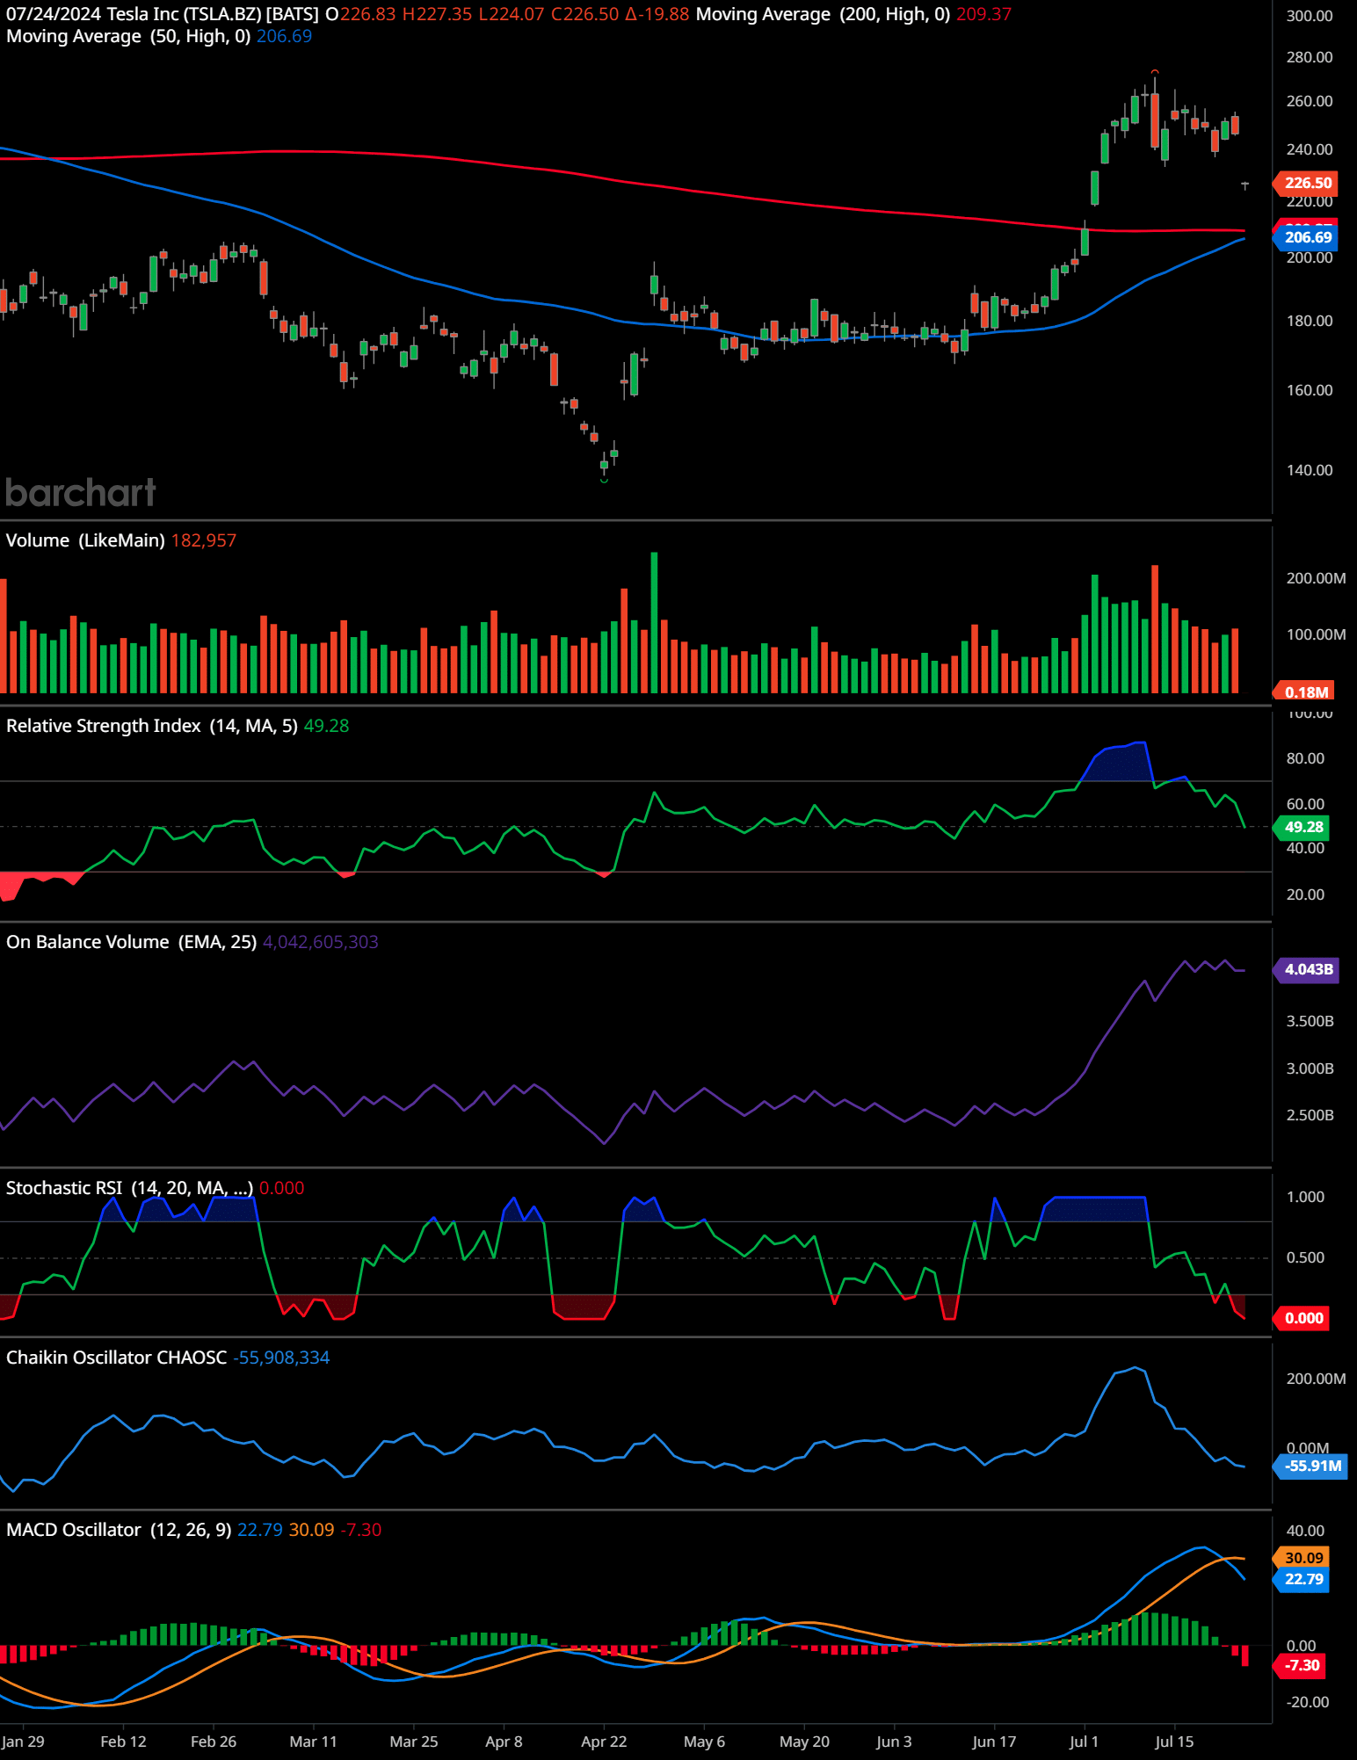Click the blue 22.79 MACD axis badge
Viewport: 1357px width, 1760px height.
pos(1303,1579)
